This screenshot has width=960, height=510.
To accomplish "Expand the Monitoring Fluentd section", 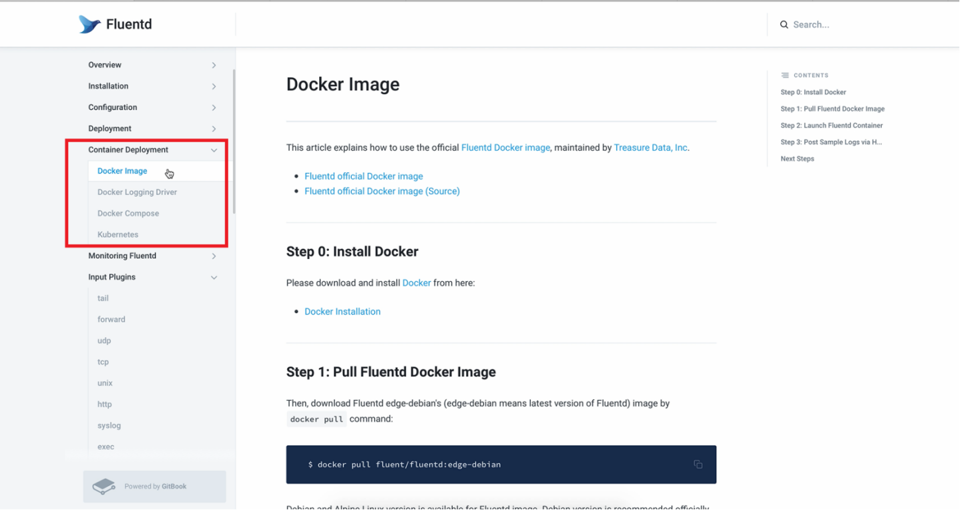I will (x=214, y=256).
